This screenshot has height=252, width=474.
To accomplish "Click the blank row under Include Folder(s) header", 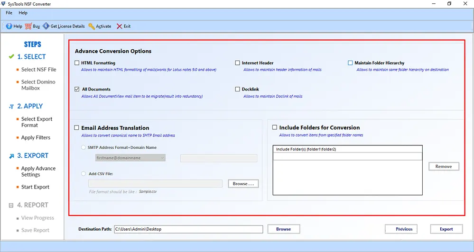I will tap(348, 156).
